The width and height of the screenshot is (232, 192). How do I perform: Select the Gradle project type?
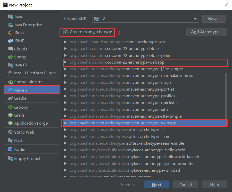pyautogui.click(x=31, y=98)
